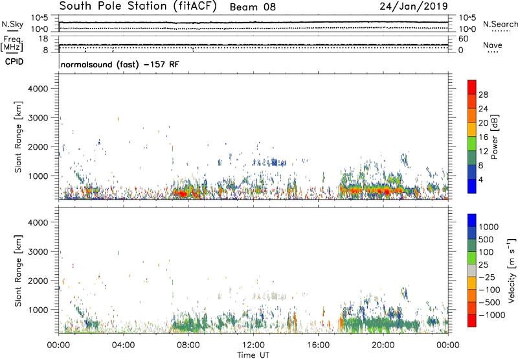
Task: Click '4000' on the power panel range axis
Action: pos(38,89)
